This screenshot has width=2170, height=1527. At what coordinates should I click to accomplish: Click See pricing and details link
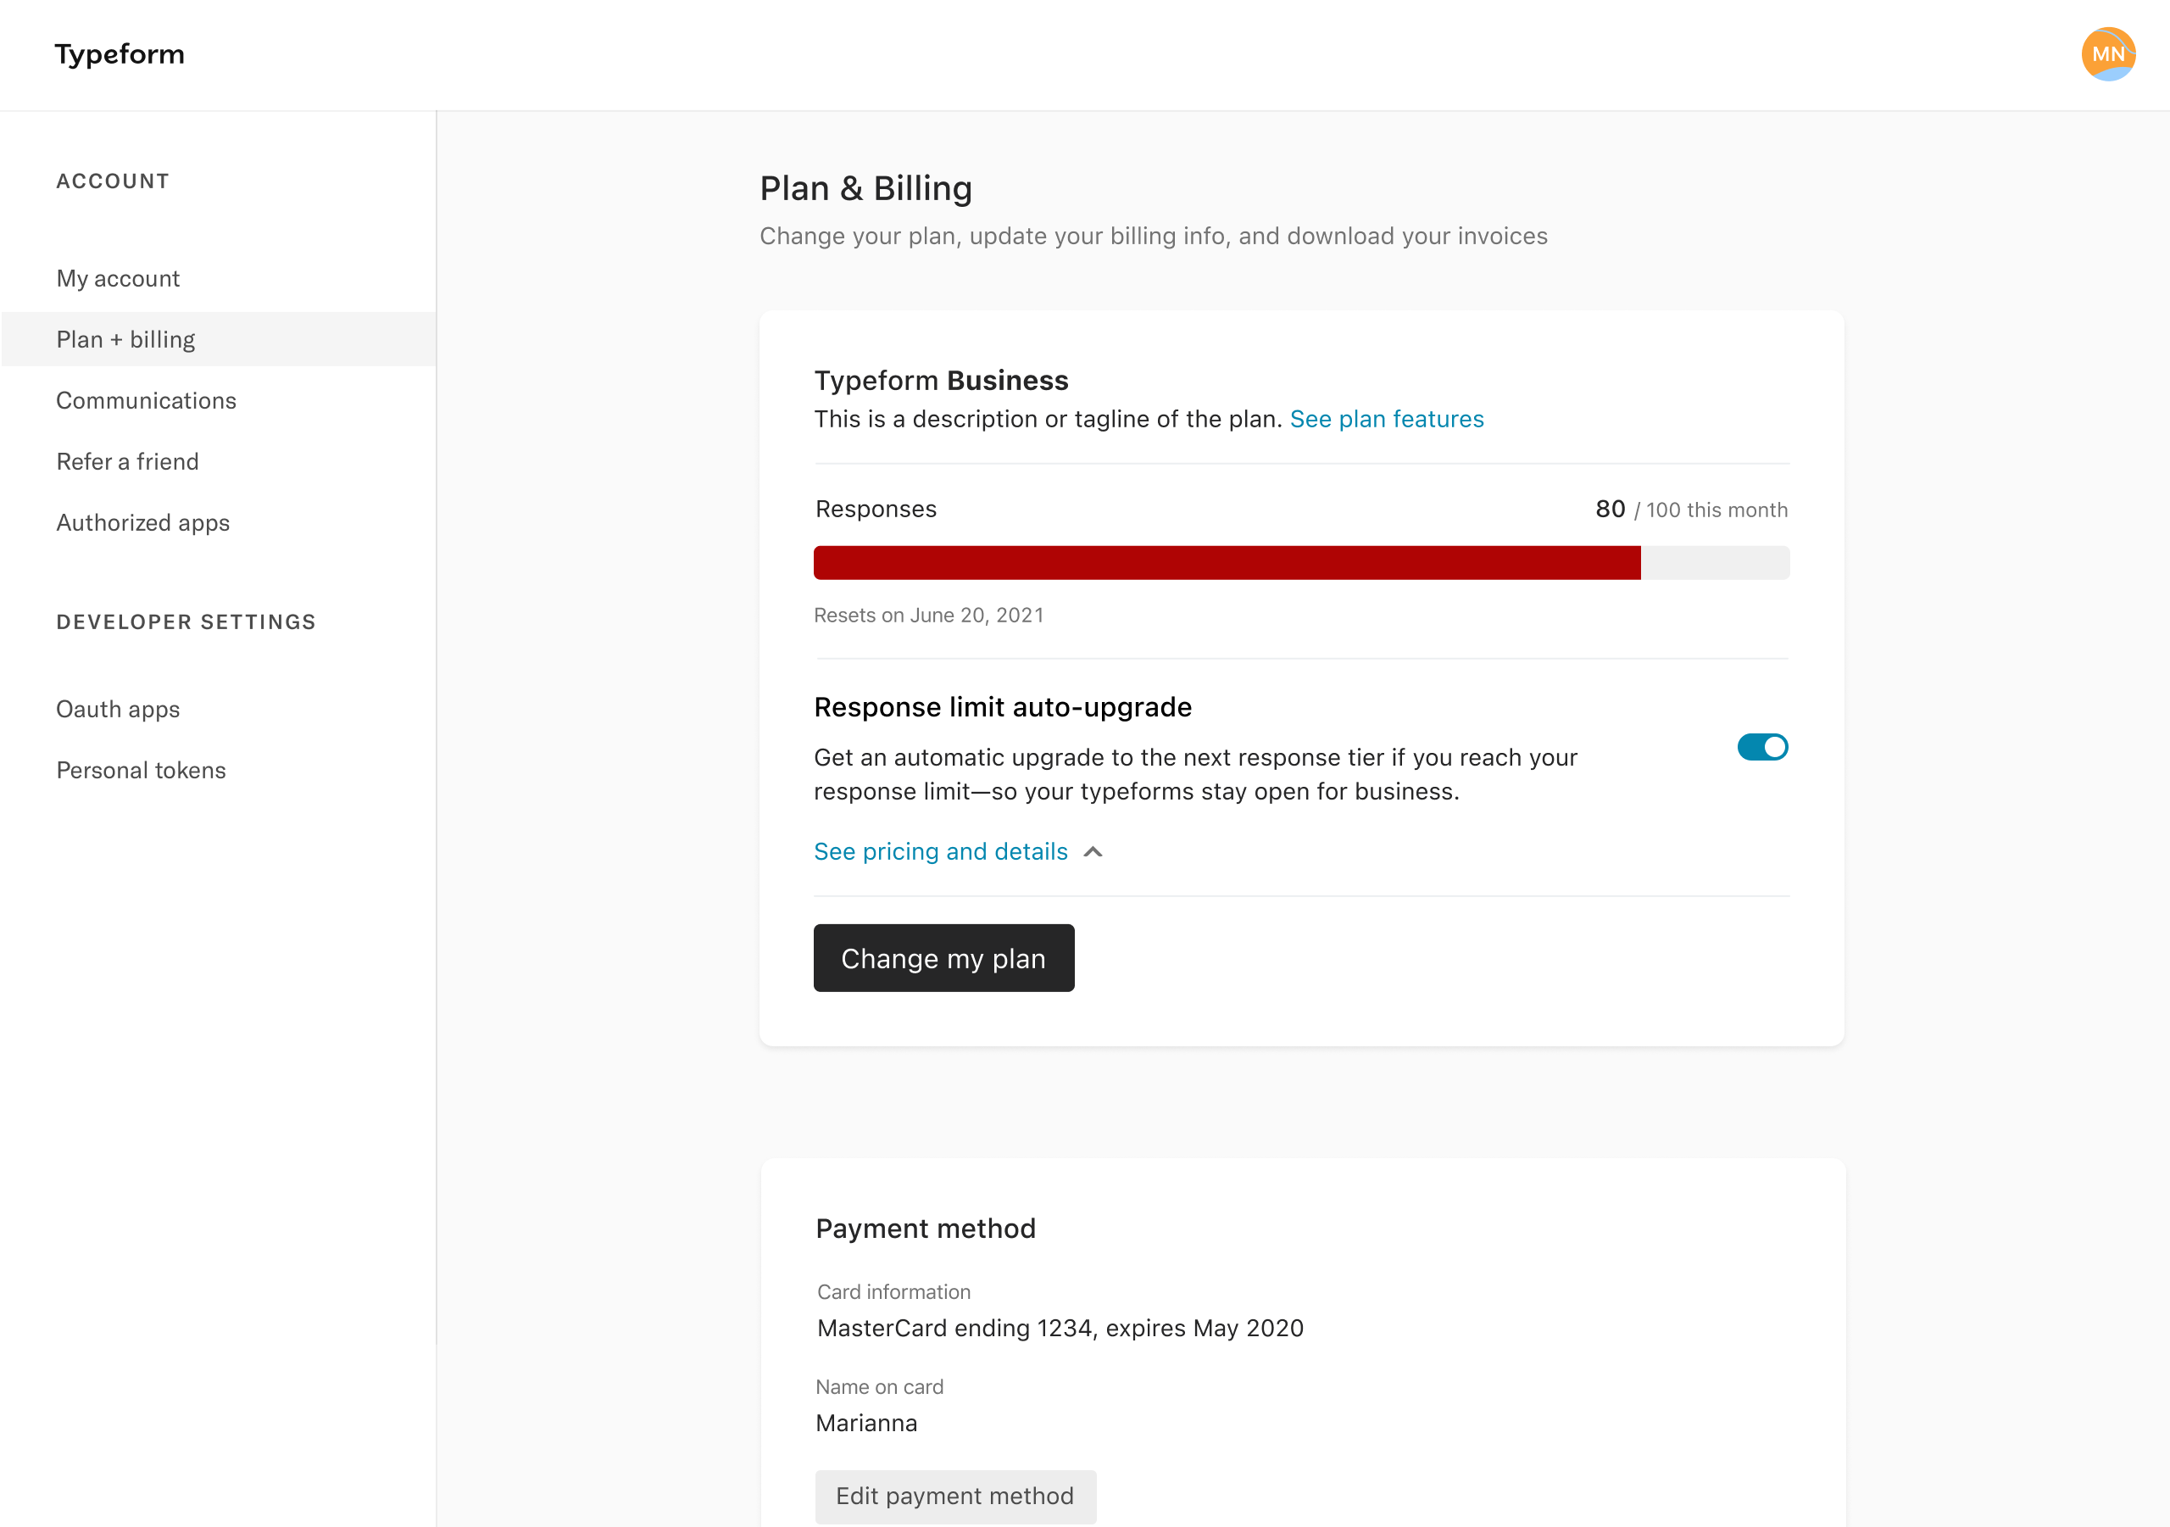click(x=940, y=852)
